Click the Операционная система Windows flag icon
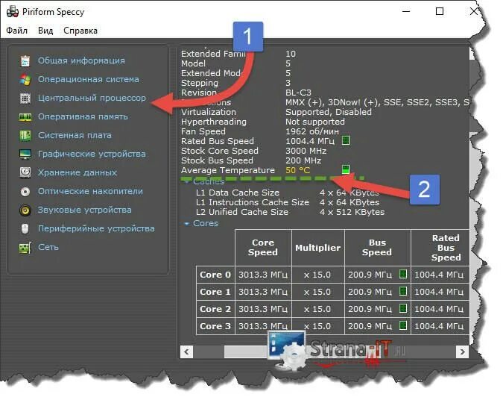 pos(25,79)
